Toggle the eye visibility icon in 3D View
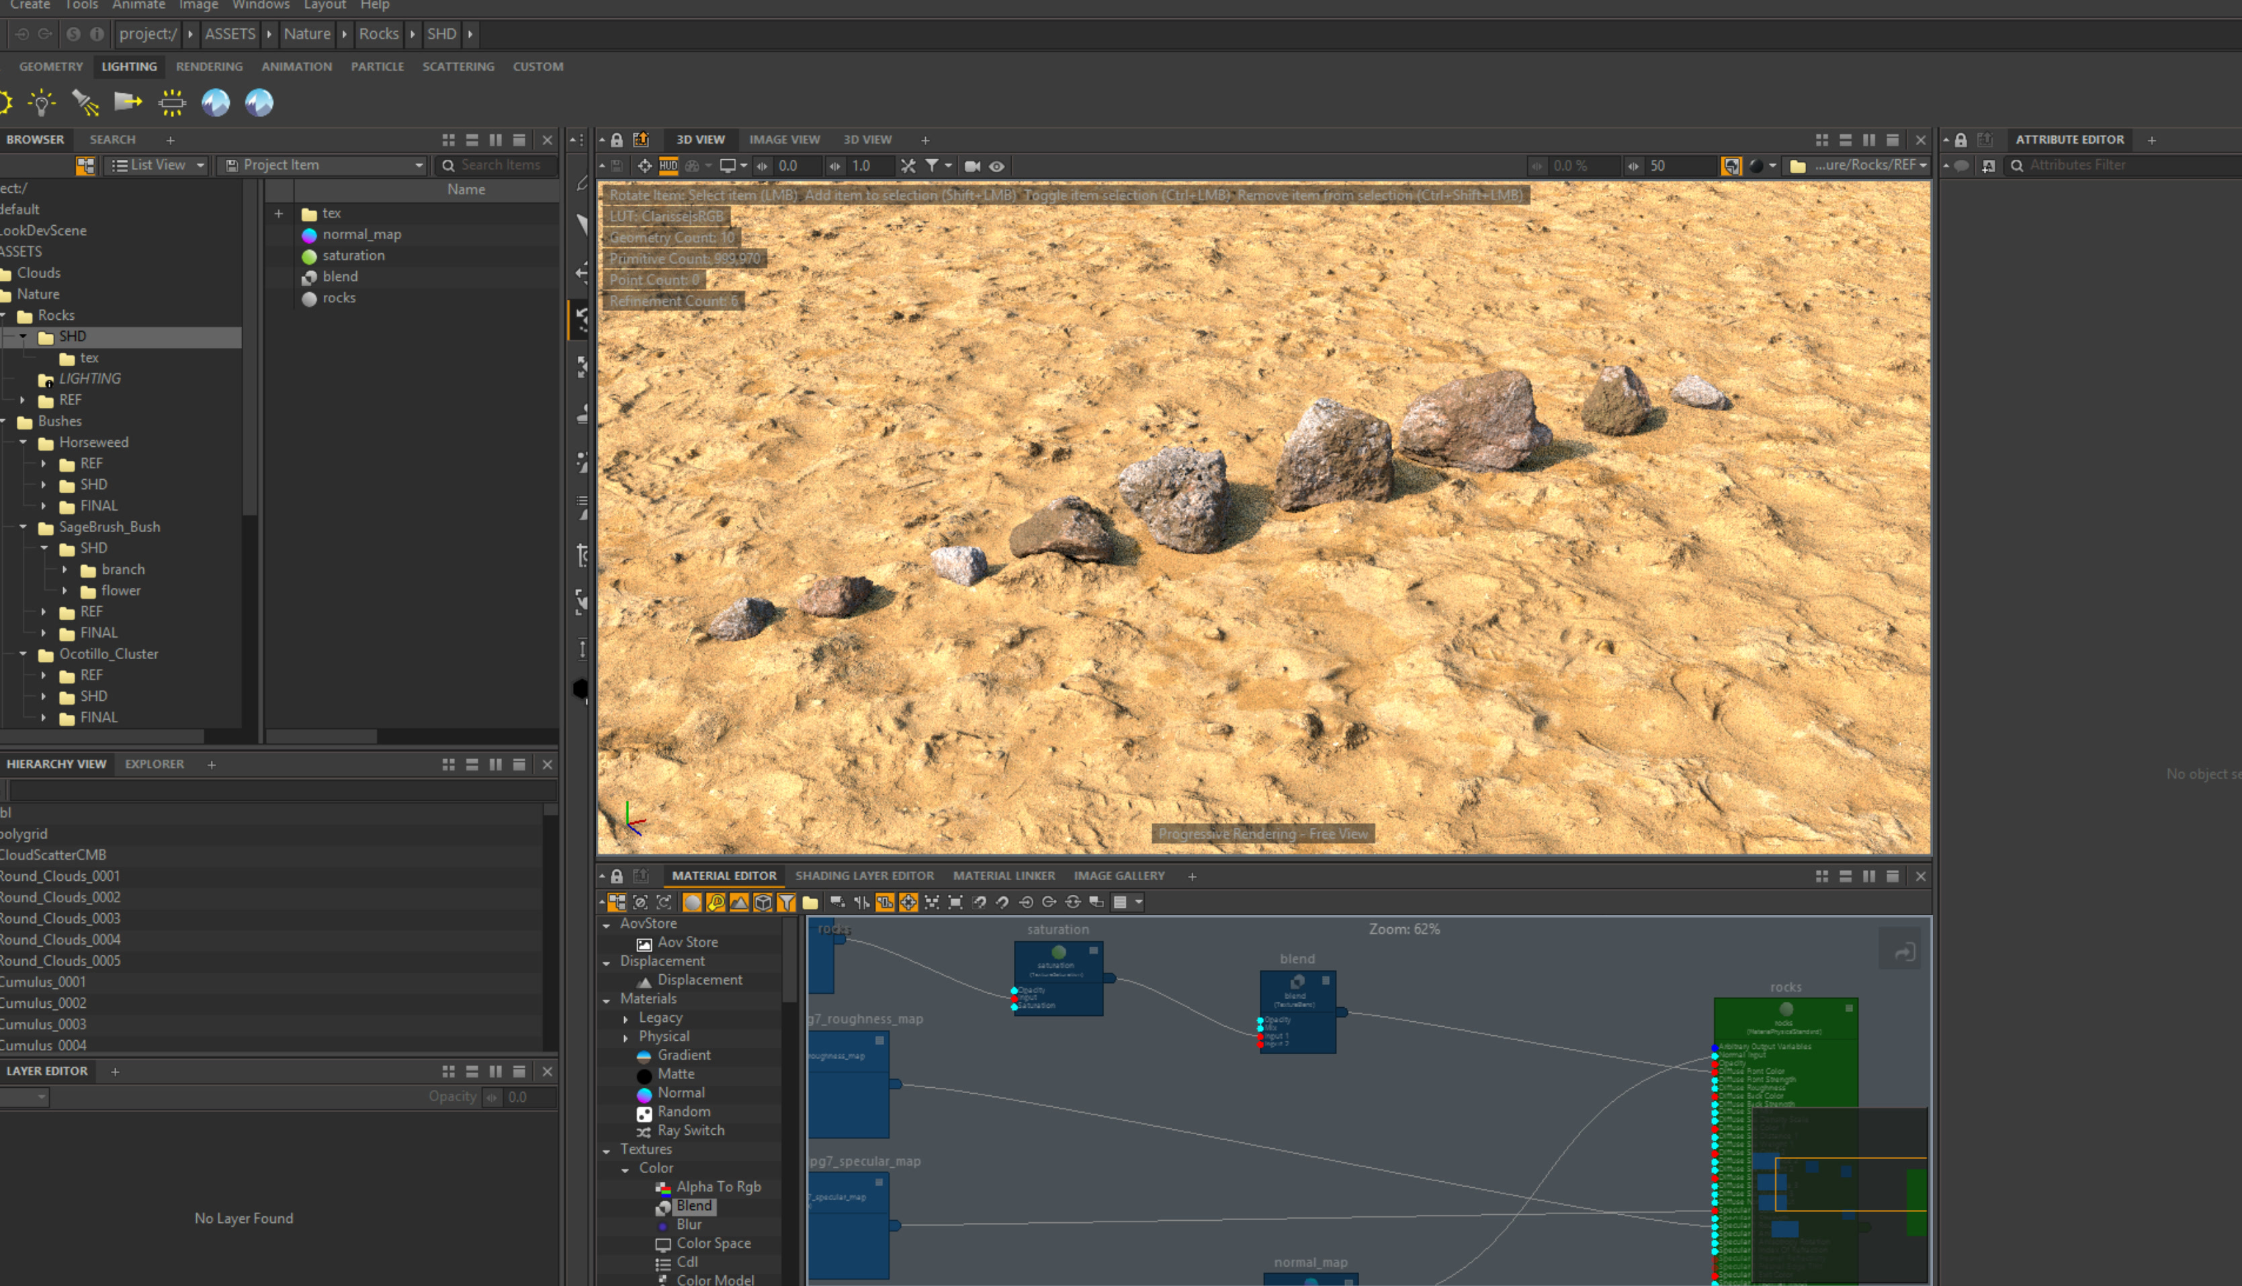Screen dimensions: 2242x1286 tap(997, 166)
